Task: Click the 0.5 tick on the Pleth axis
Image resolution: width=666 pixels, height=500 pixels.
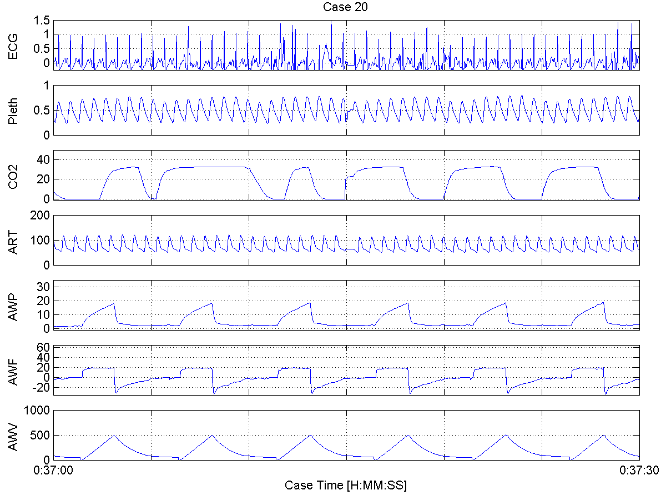Action: click(42, 111)
